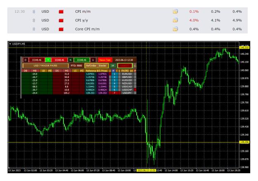Image resolution: width=258 pixels, height=181 pixels.
Task: Click the 4.9% previous value for CPI y/y
Action: 237,20
